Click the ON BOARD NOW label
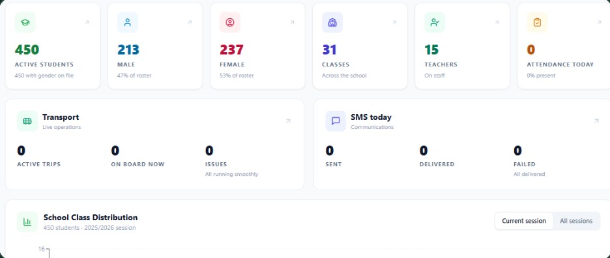The image size is (610, 258). click(138, 164)
